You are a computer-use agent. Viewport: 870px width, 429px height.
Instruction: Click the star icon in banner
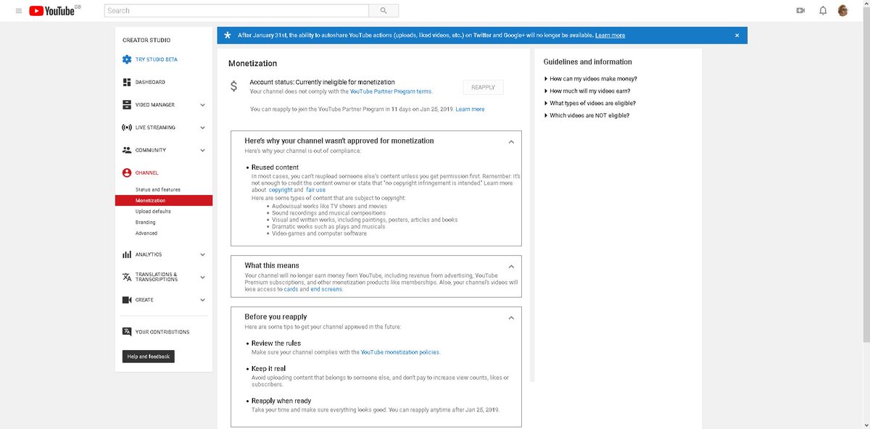228,35
